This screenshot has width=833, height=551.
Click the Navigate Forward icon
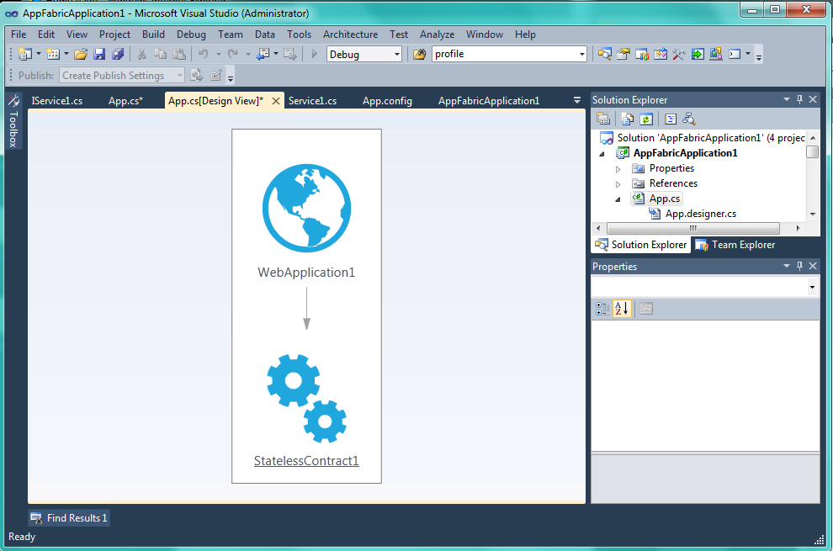(x=289, y=54)
